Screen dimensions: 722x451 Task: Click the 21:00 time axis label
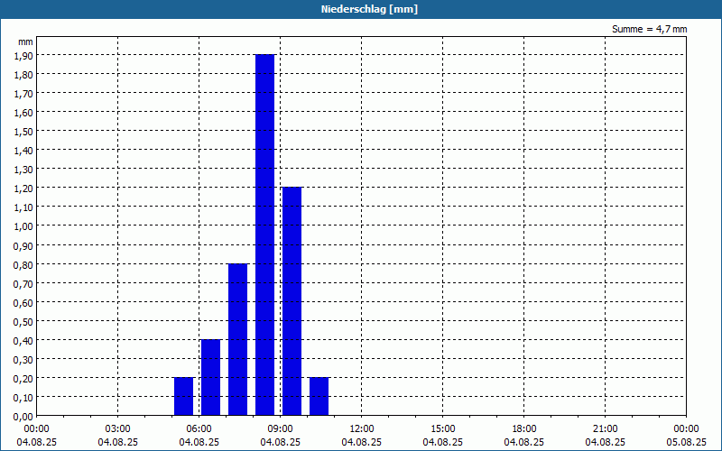(605, 428)
